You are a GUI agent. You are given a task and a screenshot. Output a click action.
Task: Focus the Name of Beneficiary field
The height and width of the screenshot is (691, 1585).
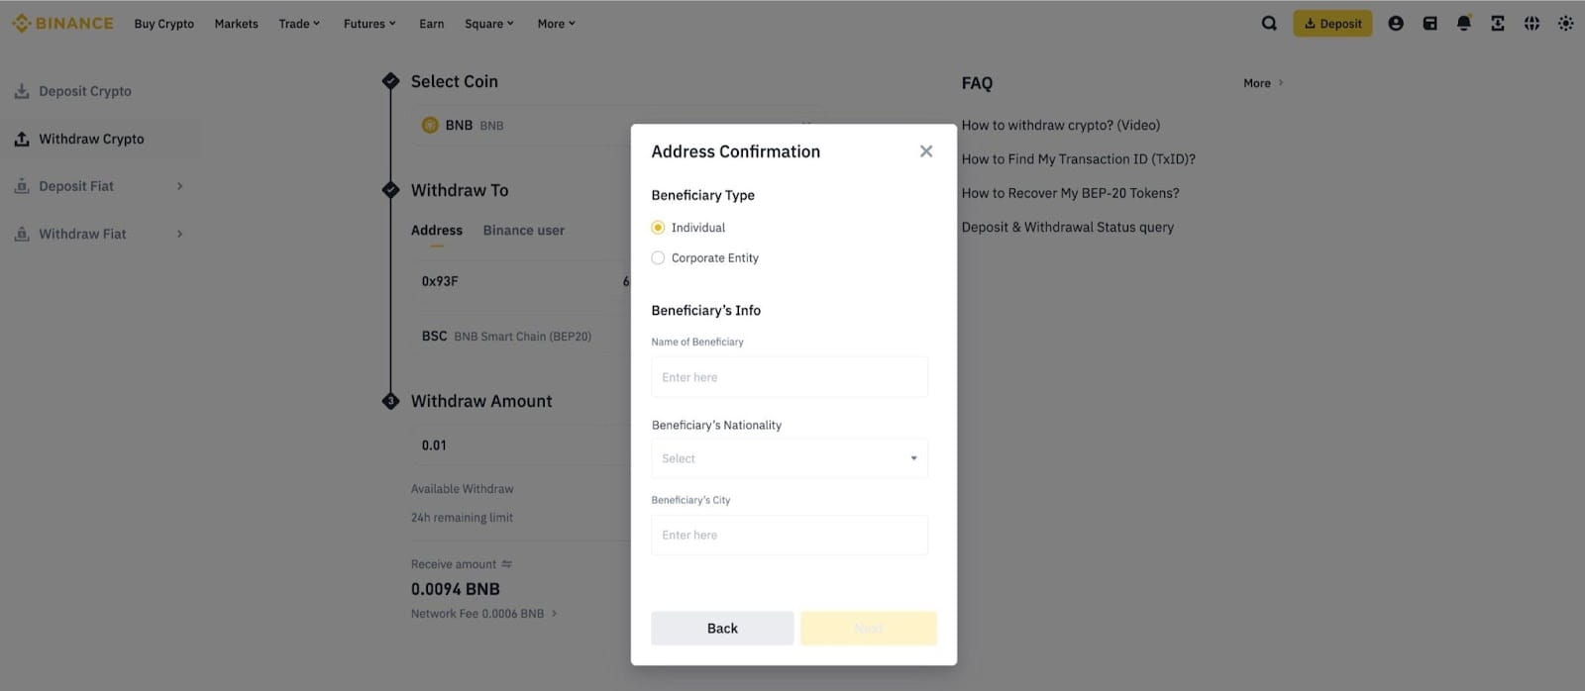pos(790,377)
